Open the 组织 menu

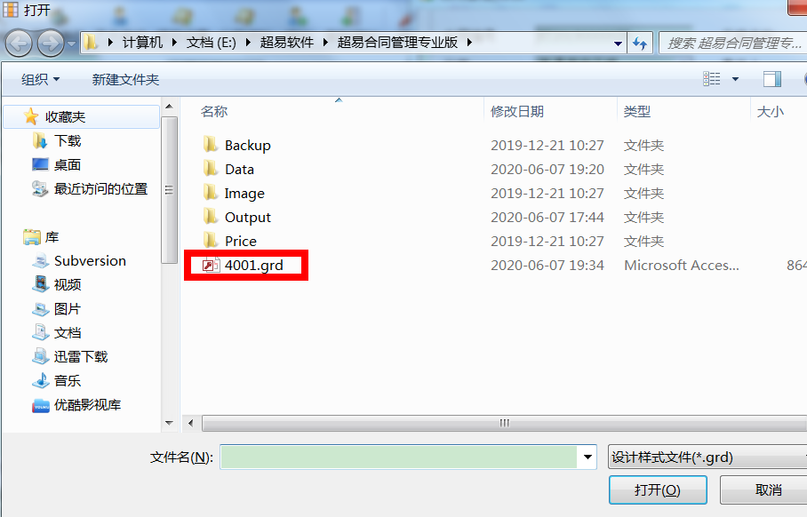coord(40,79)
